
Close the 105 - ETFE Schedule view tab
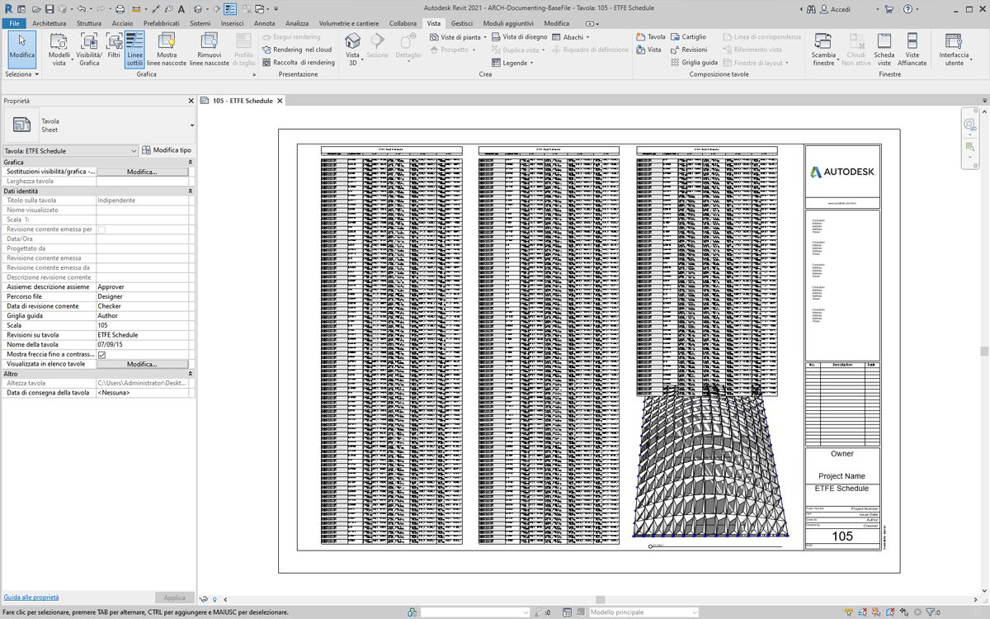280,101
